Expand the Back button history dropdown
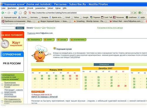This screenshot has height=110, width=147. point(6,13)
